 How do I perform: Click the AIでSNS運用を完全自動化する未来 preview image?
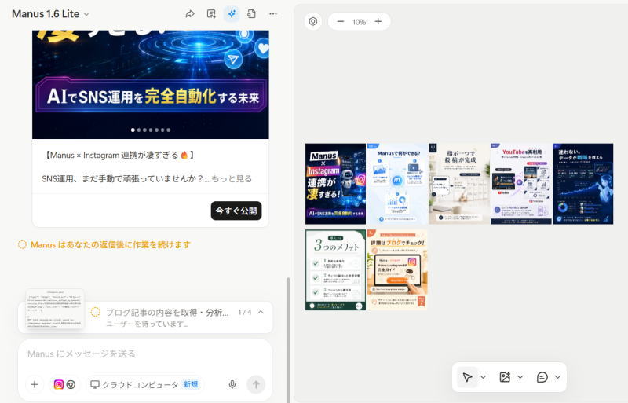click(151, 85)
